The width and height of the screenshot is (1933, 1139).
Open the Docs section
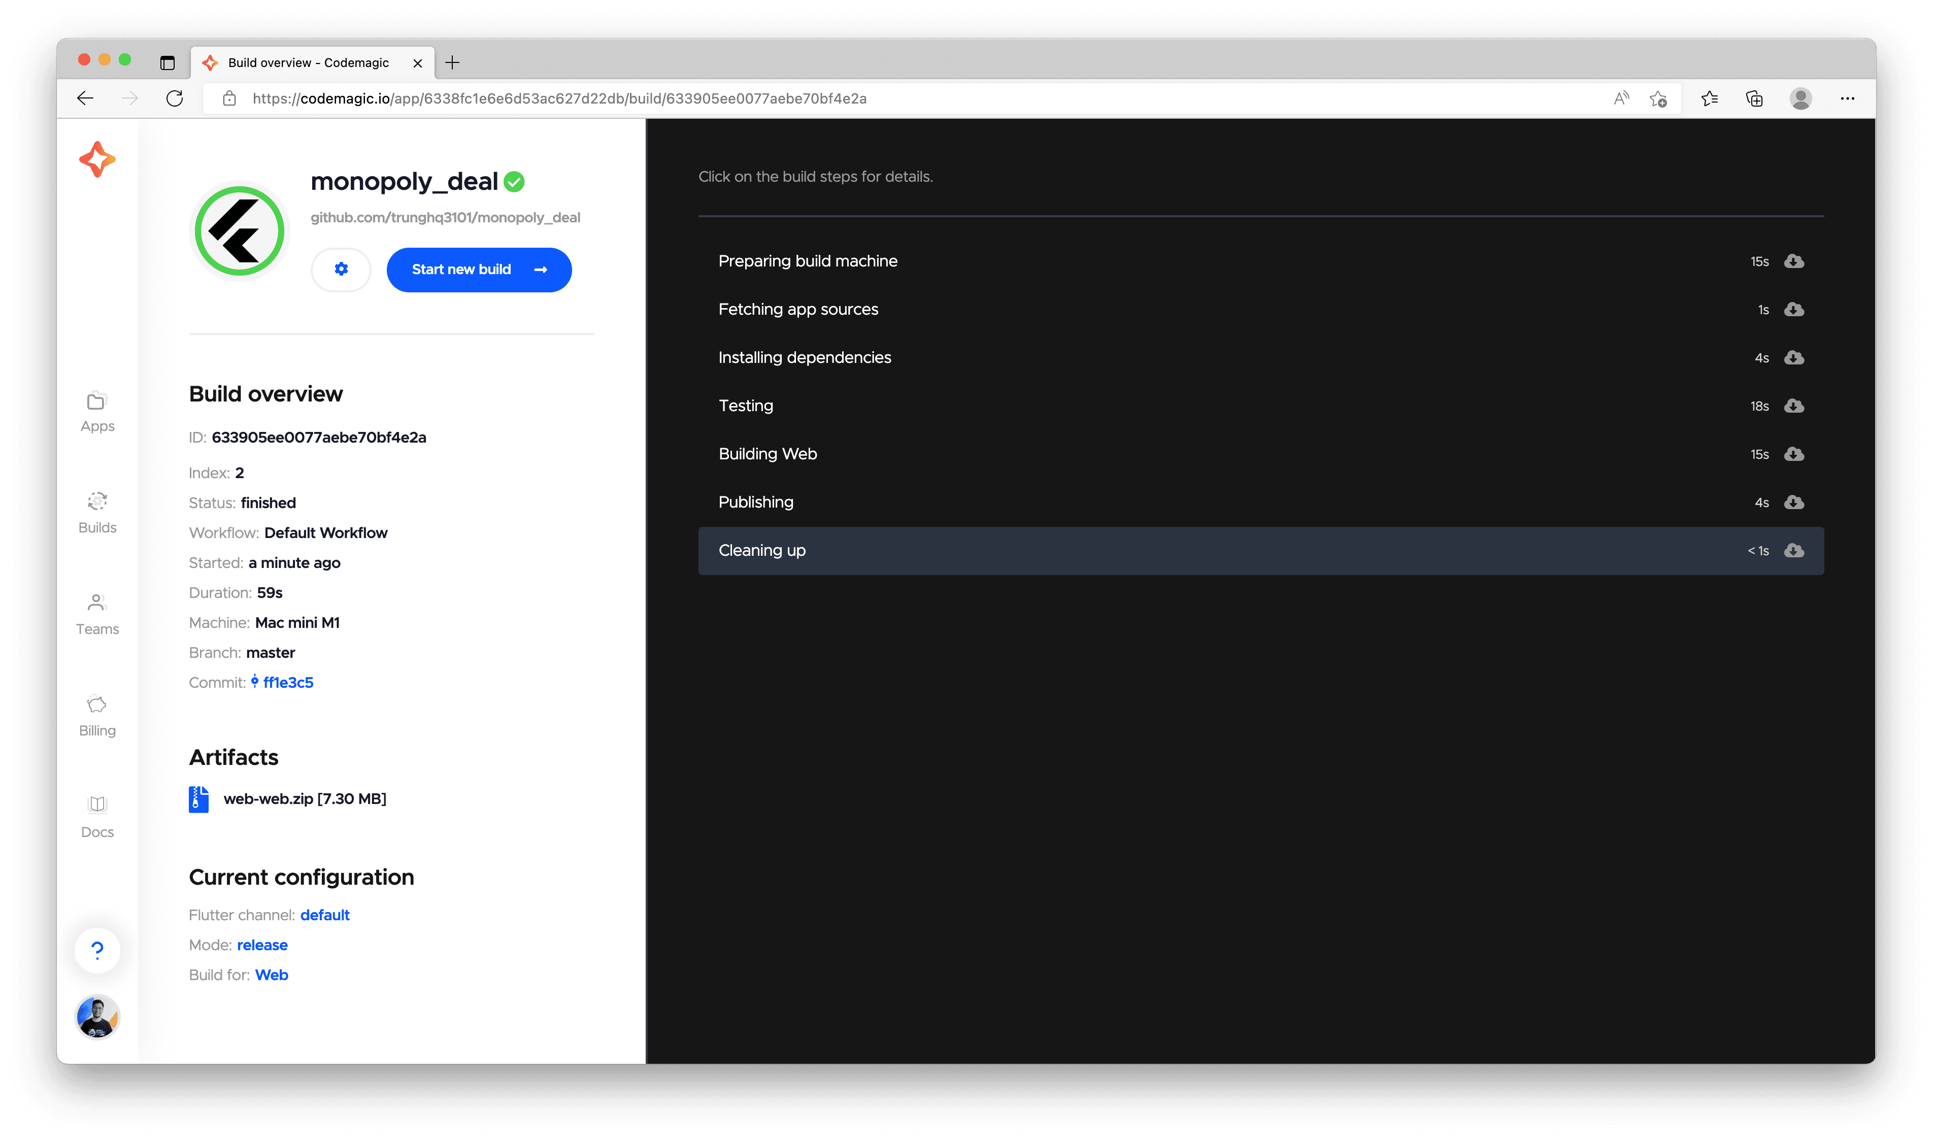click(97, 818)
